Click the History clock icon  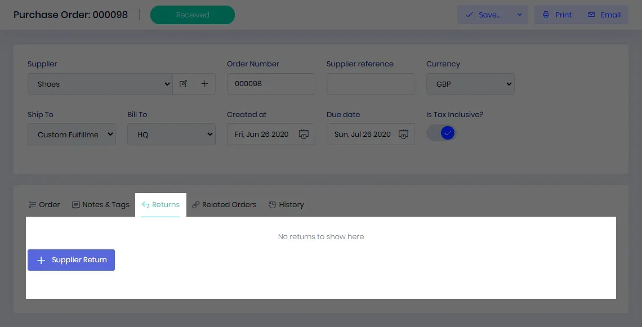272,205
